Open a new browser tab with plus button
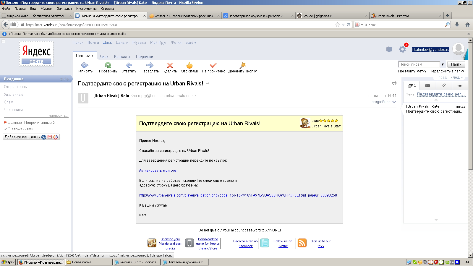 point(448,16)
